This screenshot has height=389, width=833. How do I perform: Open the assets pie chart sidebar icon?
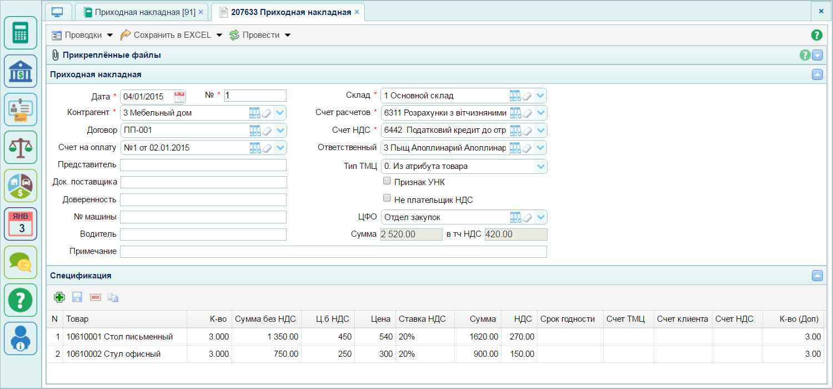point(21,186)
